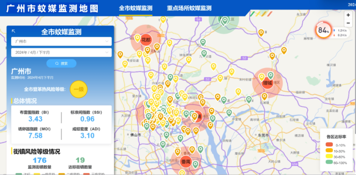Select yellow 30-60% legend swatch

(329, 156)
